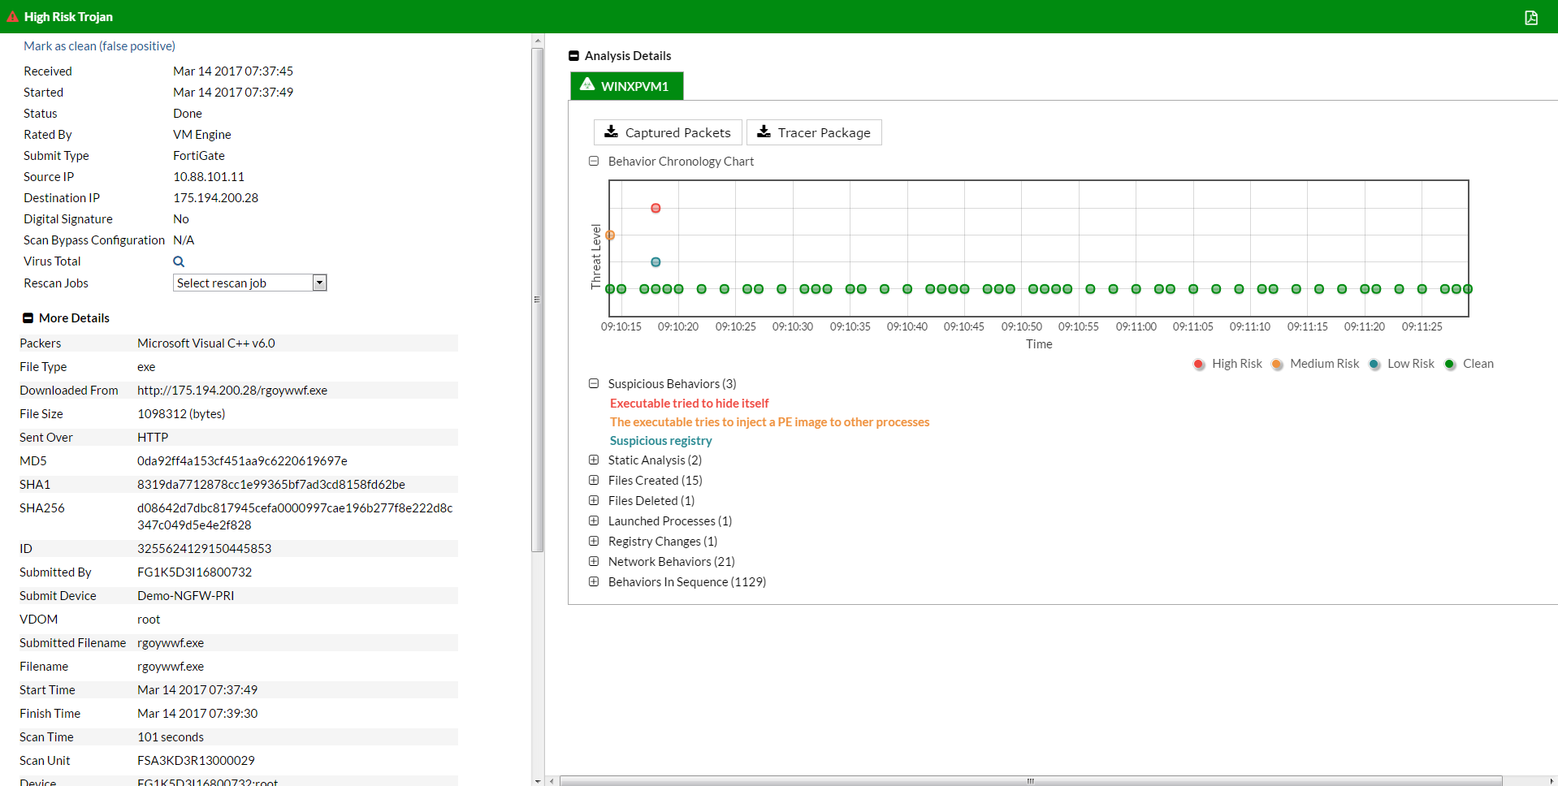This screenshot has width=1558, height=786.
Task: Expand Files Created (15)
Action: pos(594,480)
